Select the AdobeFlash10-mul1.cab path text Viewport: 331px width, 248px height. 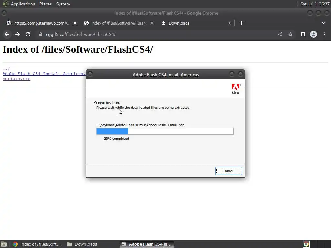pyautogui.click(x=140, y=125)
